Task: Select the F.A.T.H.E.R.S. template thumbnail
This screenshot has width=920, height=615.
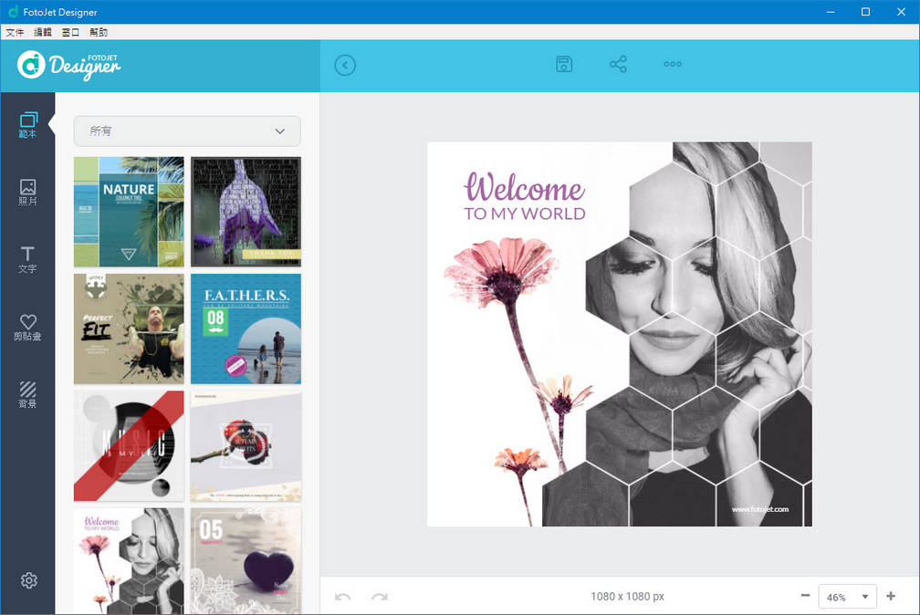Action: tap(246, 328)
